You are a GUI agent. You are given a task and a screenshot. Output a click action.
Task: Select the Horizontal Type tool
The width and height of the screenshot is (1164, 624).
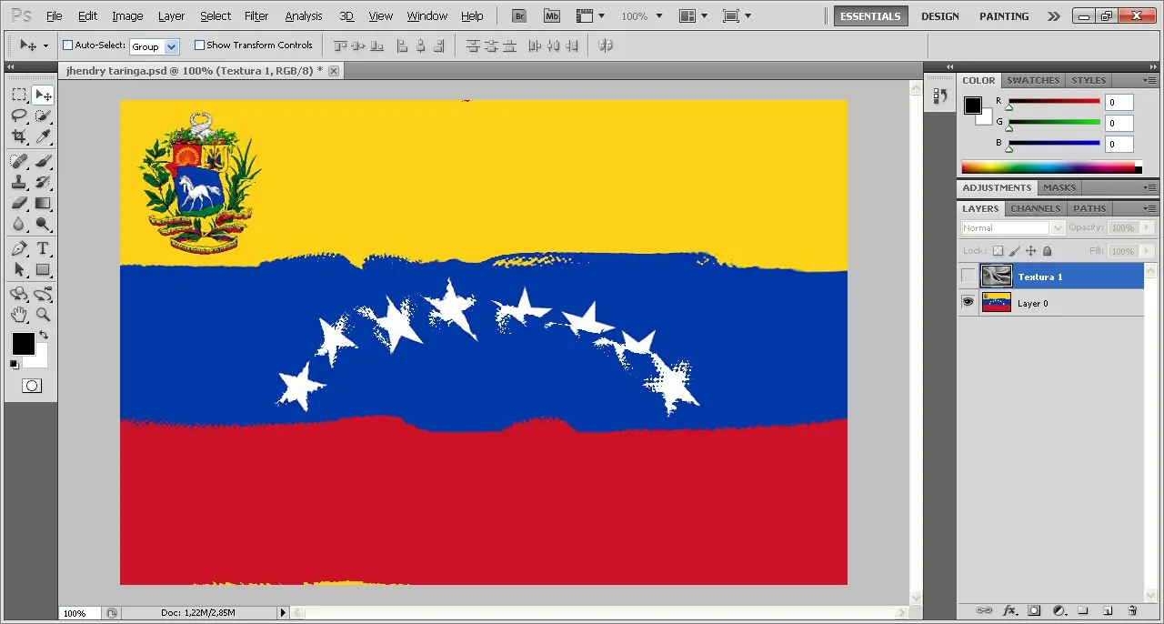[x=43, y=248]
